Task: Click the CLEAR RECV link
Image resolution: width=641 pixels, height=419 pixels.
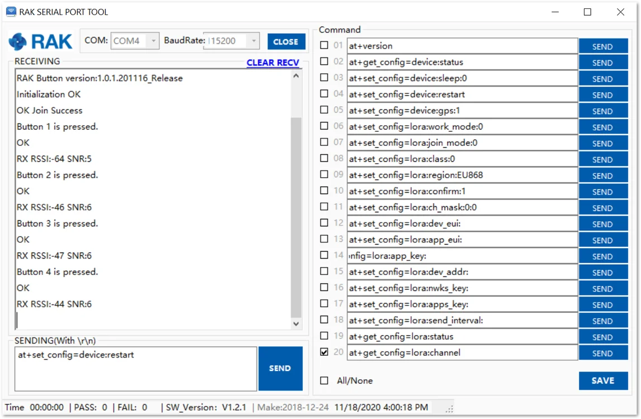Action: [x=273, y=63]
